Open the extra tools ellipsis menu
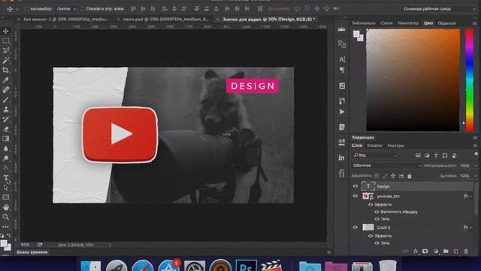The width and height of the screenshot is (481, 271). click(5, 227)
